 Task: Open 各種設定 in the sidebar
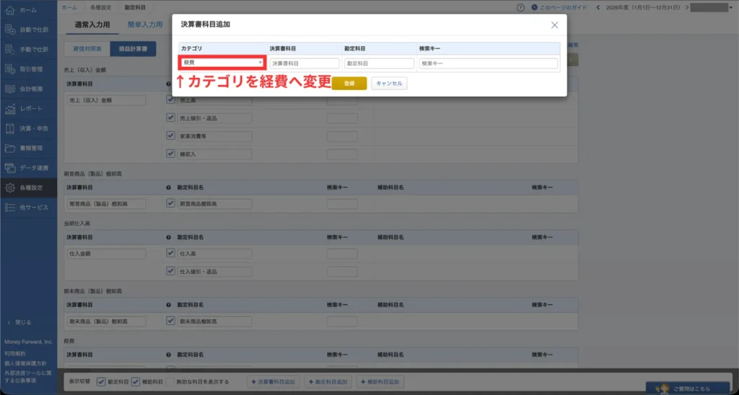pyautogui.click(x=28, y=188)
